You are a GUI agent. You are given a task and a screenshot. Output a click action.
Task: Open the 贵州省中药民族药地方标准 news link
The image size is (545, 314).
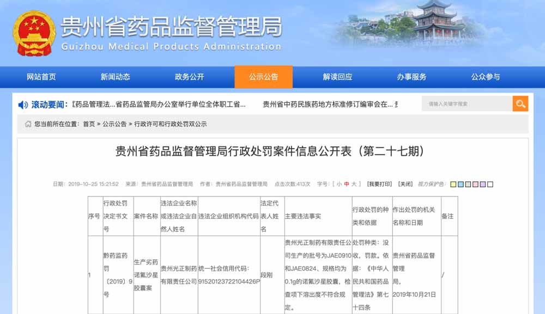tap(327, 104)
